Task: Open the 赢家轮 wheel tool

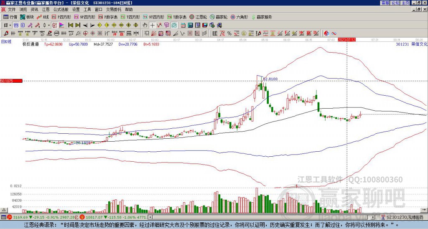Action: 219,17
